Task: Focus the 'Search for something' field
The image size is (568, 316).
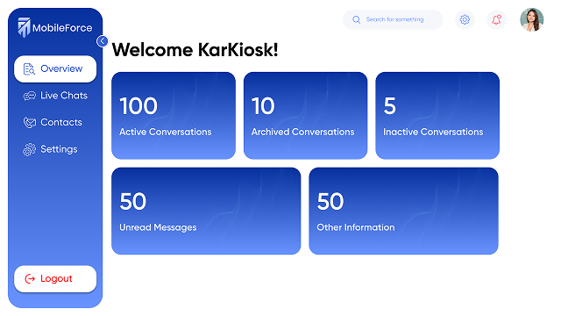Action: [x=393, y=19]
